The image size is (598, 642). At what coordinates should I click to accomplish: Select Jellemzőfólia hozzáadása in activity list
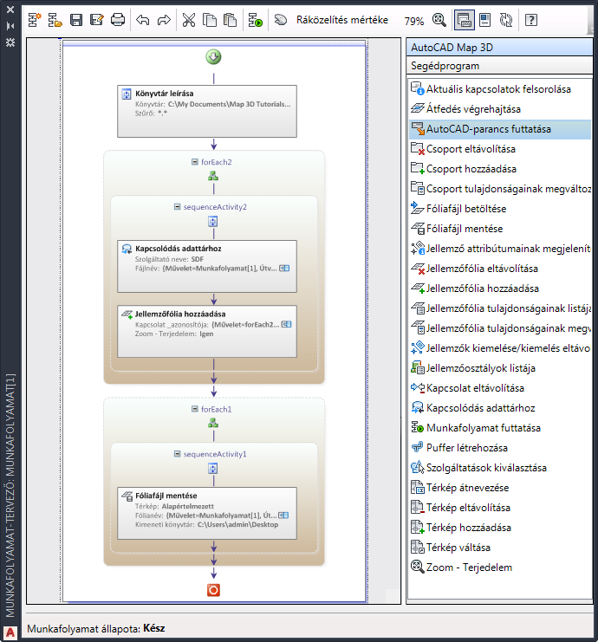[x=500, y=289]
